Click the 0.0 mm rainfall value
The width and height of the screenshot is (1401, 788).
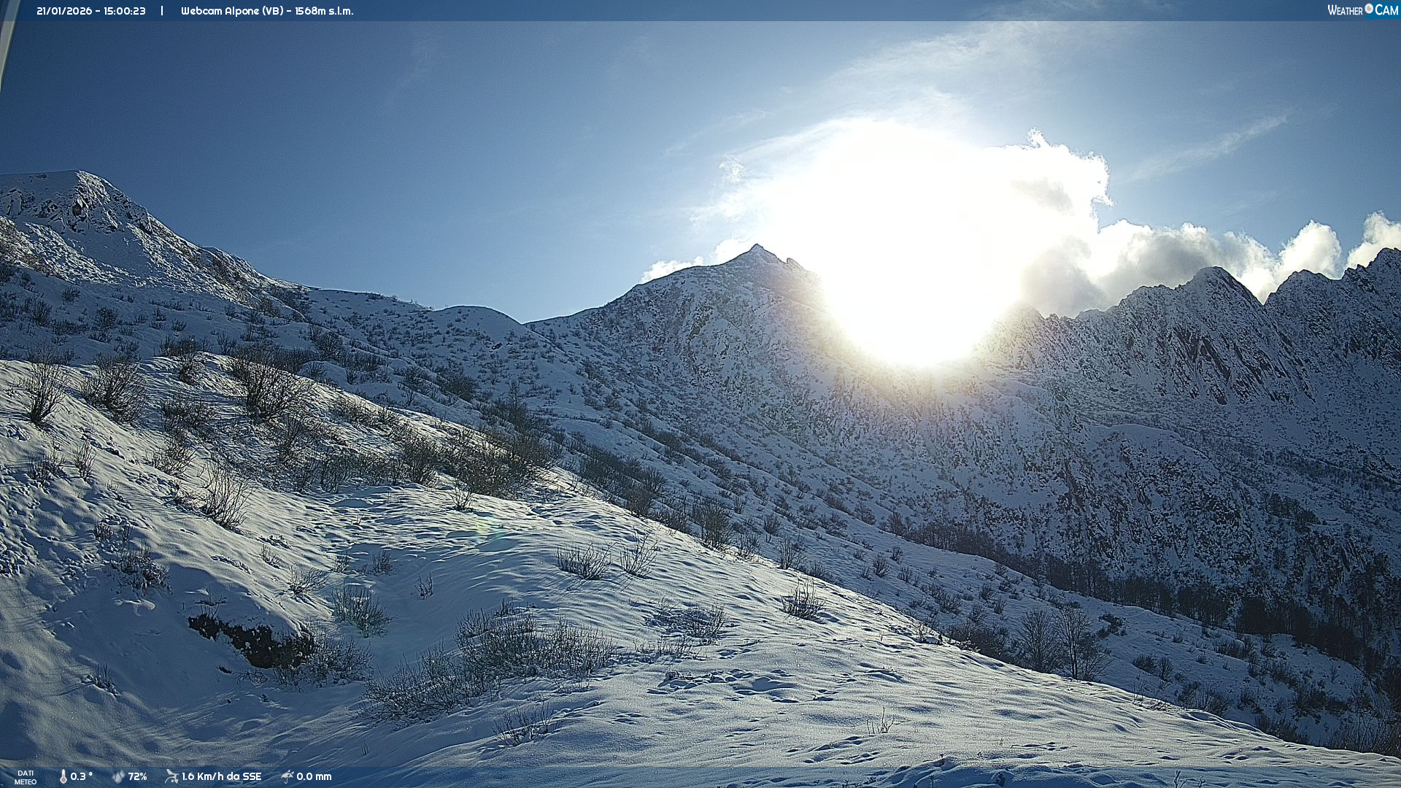(x=314, y=776)
